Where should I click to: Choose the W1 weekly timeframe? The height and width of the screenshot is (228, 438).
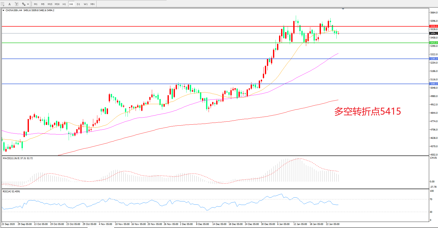pos(86,4)
